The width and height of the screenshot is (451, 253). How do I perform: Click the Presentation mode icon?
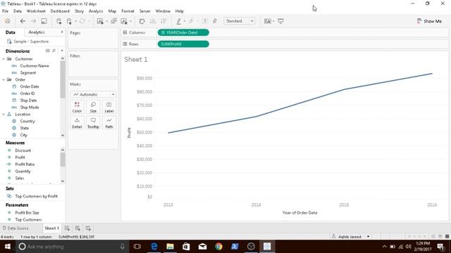tap(280, 21)
